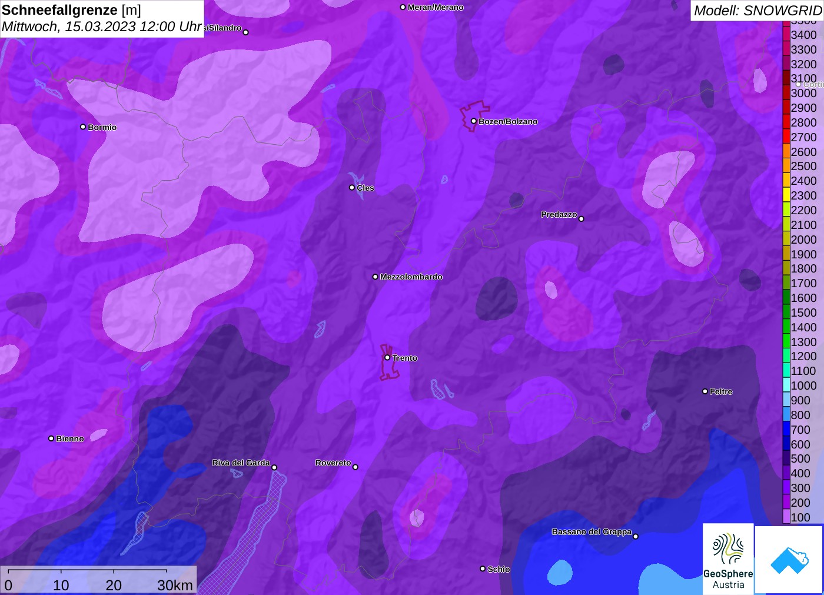
Task: Click the legend value "2000"
Action: pyautogui.click(x=803, y=240)
